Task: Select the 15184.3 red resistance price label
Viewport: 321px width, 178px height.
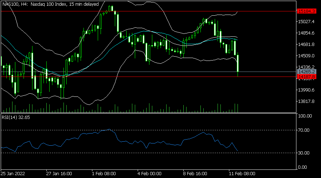Action: [306, 11]
